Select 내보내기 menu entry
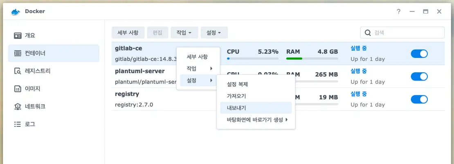This screenshot has height=164, width=454. (x=256, y=108)
